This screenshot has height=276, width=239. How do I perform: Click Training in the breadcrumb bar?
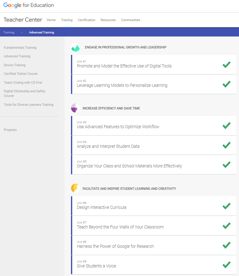tap(9, 33)
